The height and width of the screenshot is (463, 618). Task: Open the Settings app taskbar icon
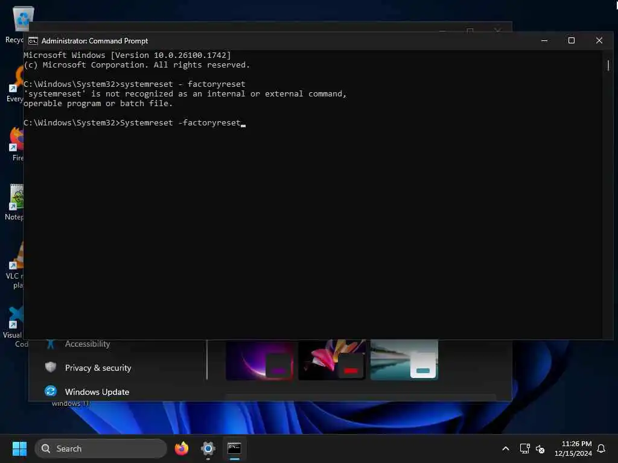click(x=208, y=449)
